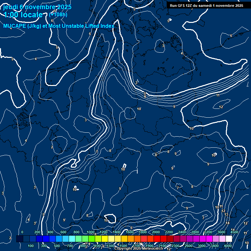Click the "2000" legend scale label
251x251 pixels.
click(156, 232)
